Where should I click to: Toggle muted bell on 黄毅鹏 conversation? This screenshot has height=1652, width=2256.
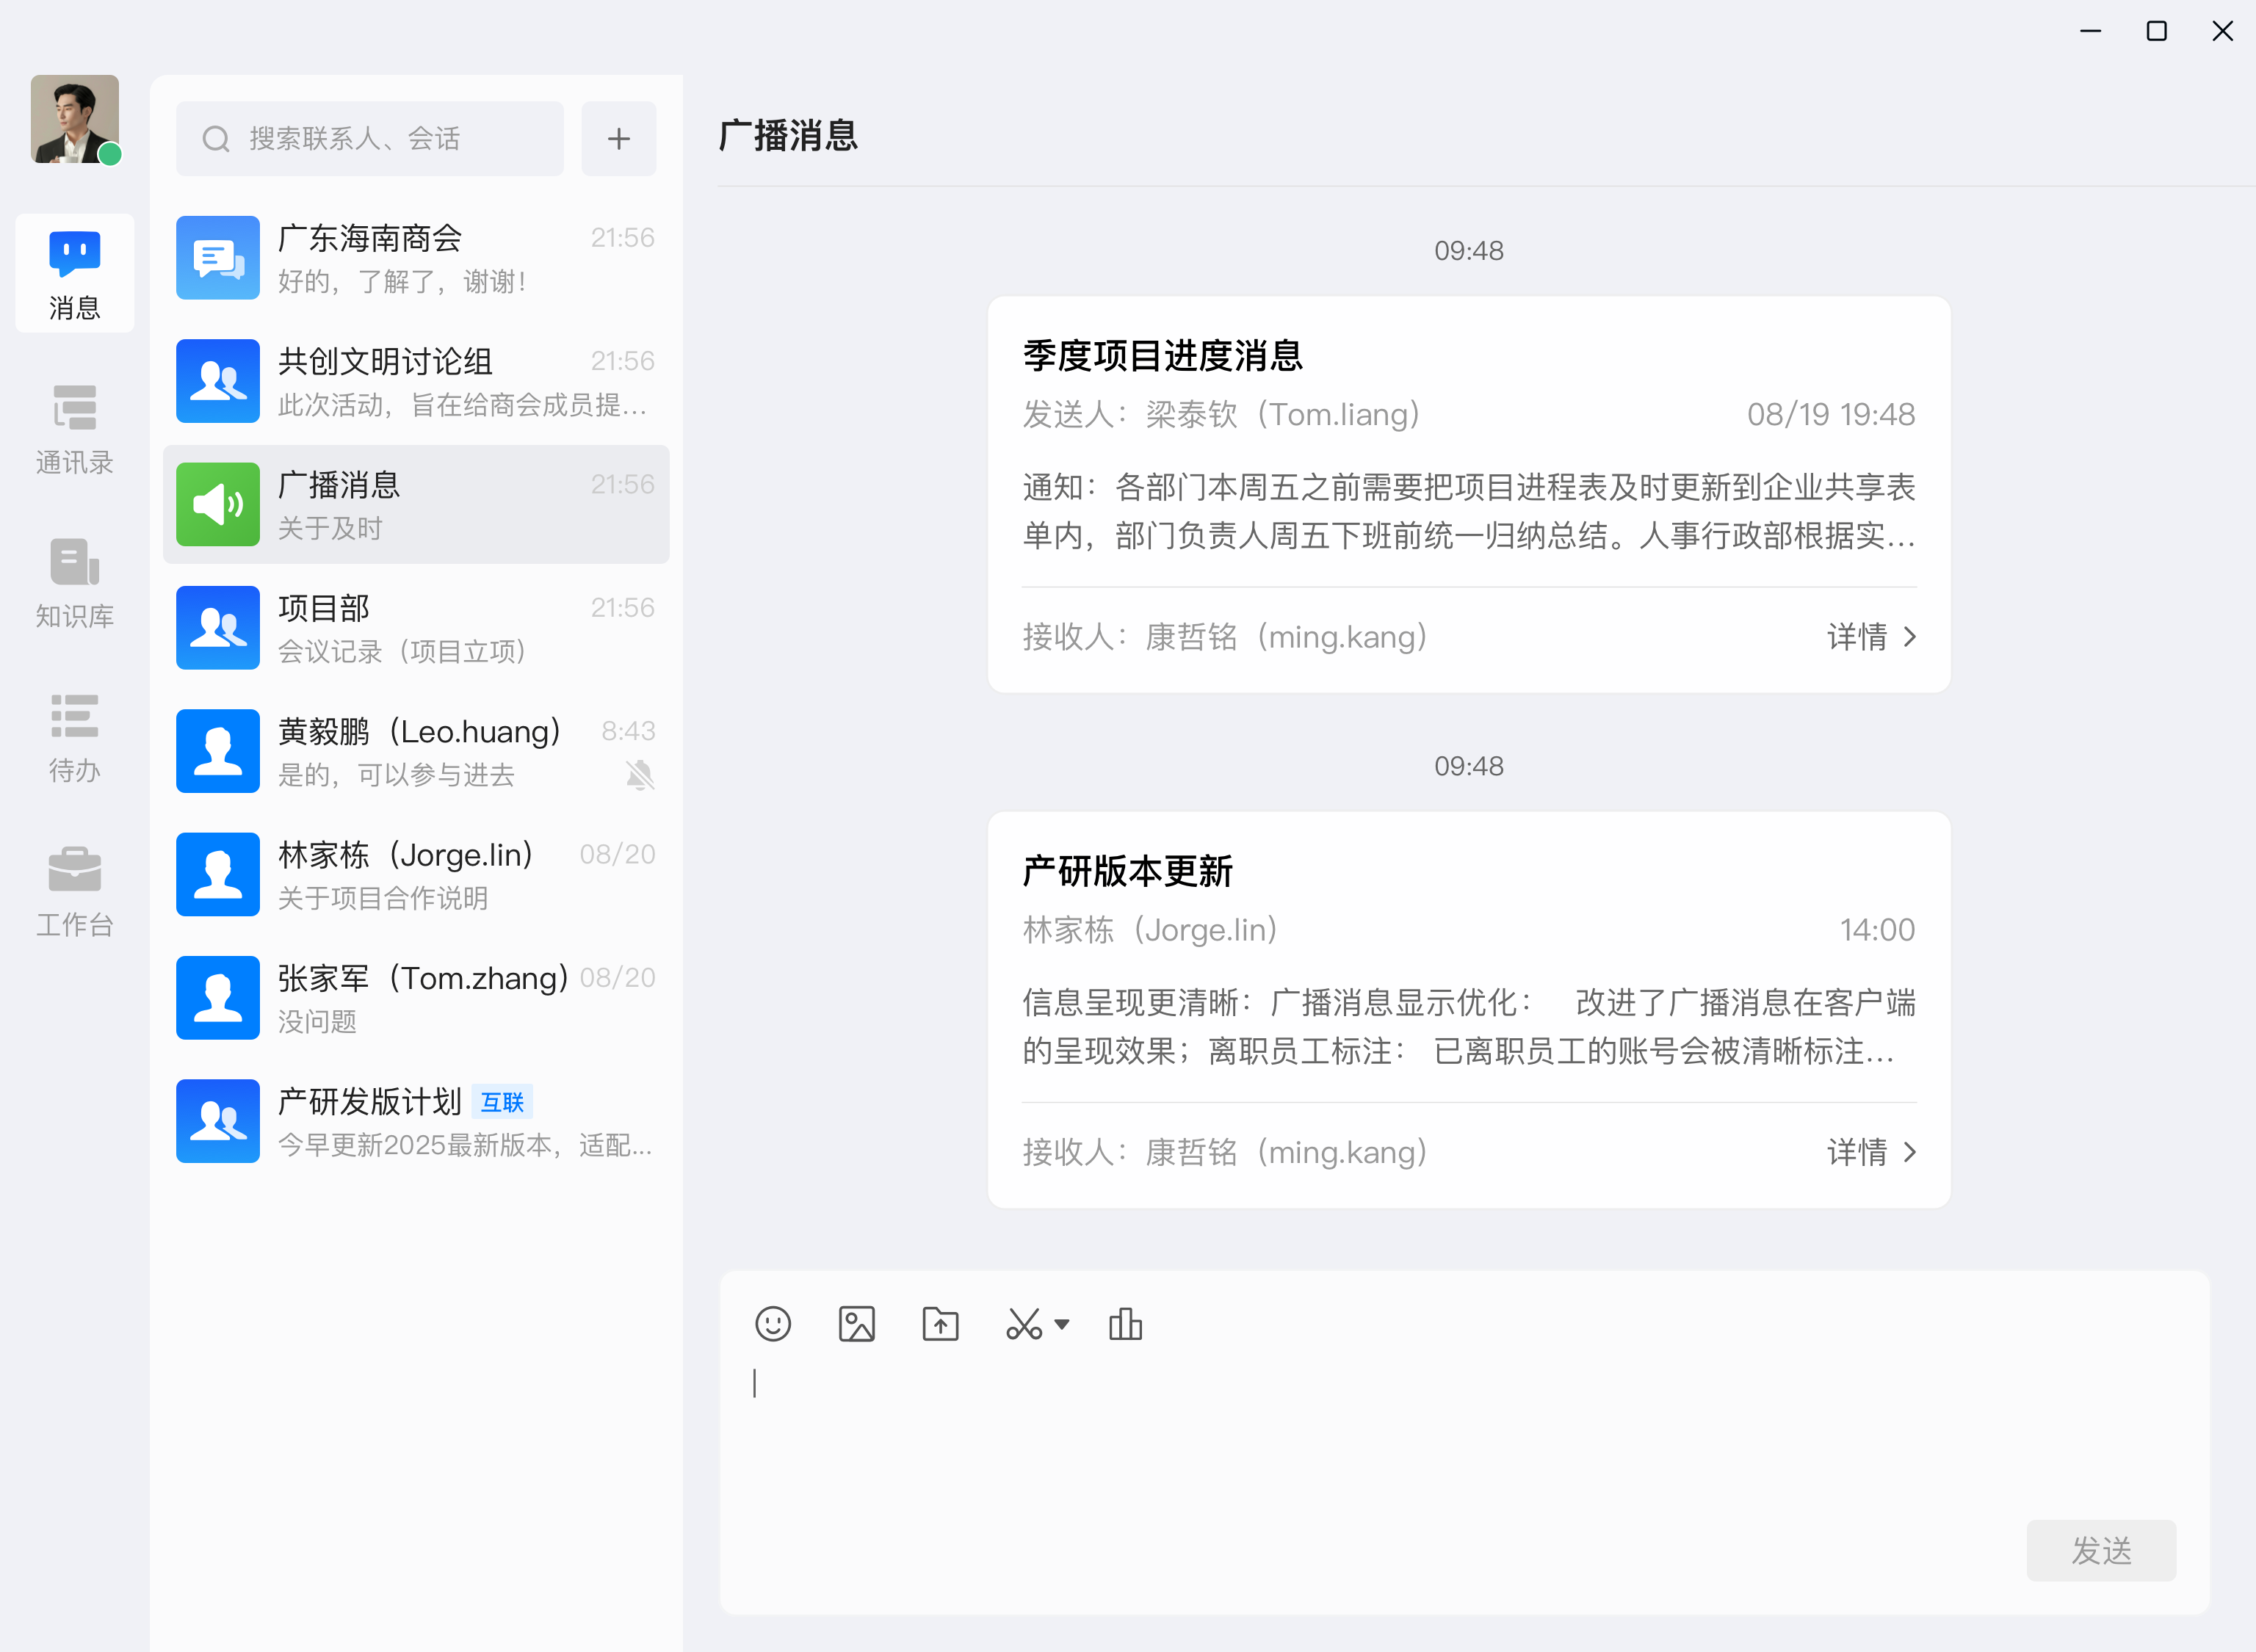pos(640,775)
